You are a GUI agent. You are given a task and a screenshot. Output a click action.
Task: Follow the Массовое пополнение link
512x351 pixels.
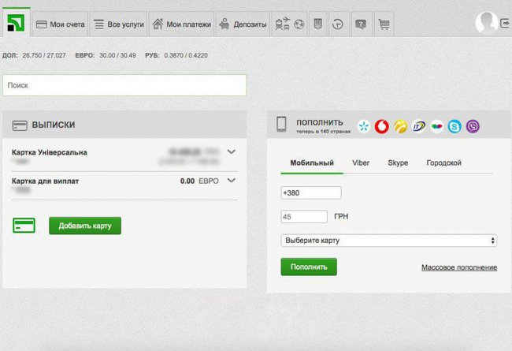(458, 267)
